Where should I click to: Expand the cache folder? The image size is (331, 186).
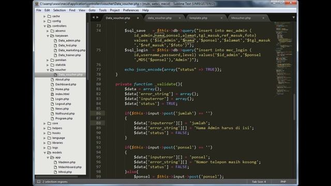pos(44,16)
